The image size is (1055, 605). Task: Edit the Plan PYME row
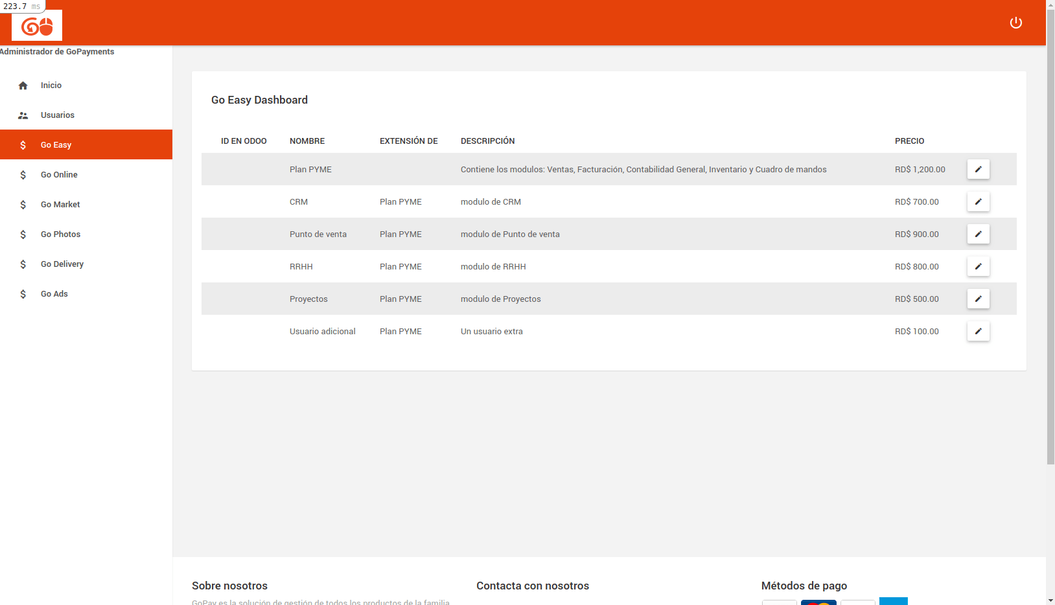[x=979, y=169]
